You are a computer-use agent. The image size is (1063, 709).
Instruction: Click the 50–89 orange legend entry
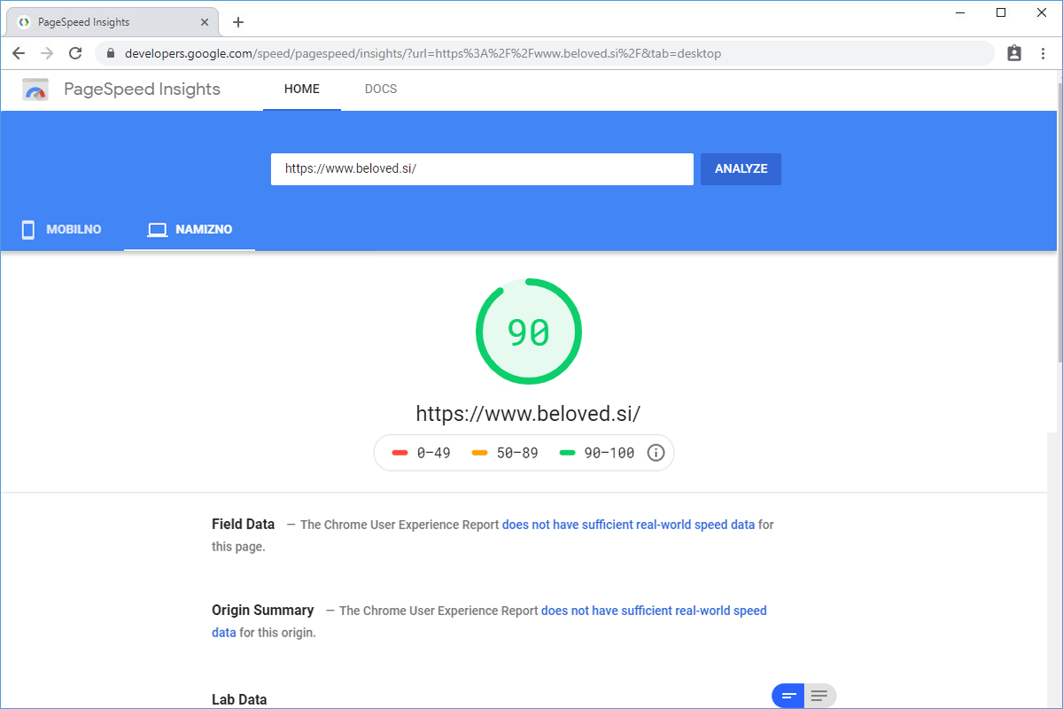tap(505, 453)
